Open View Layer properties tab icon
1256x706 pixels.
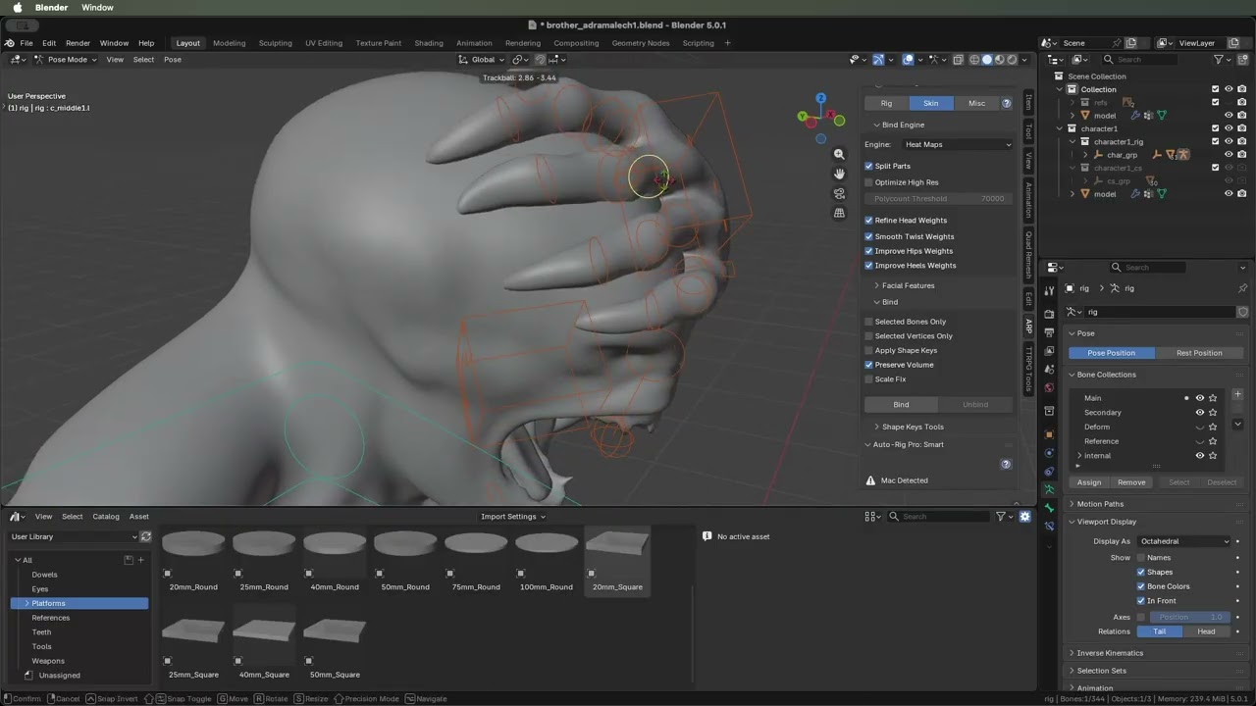(1049, 351)
